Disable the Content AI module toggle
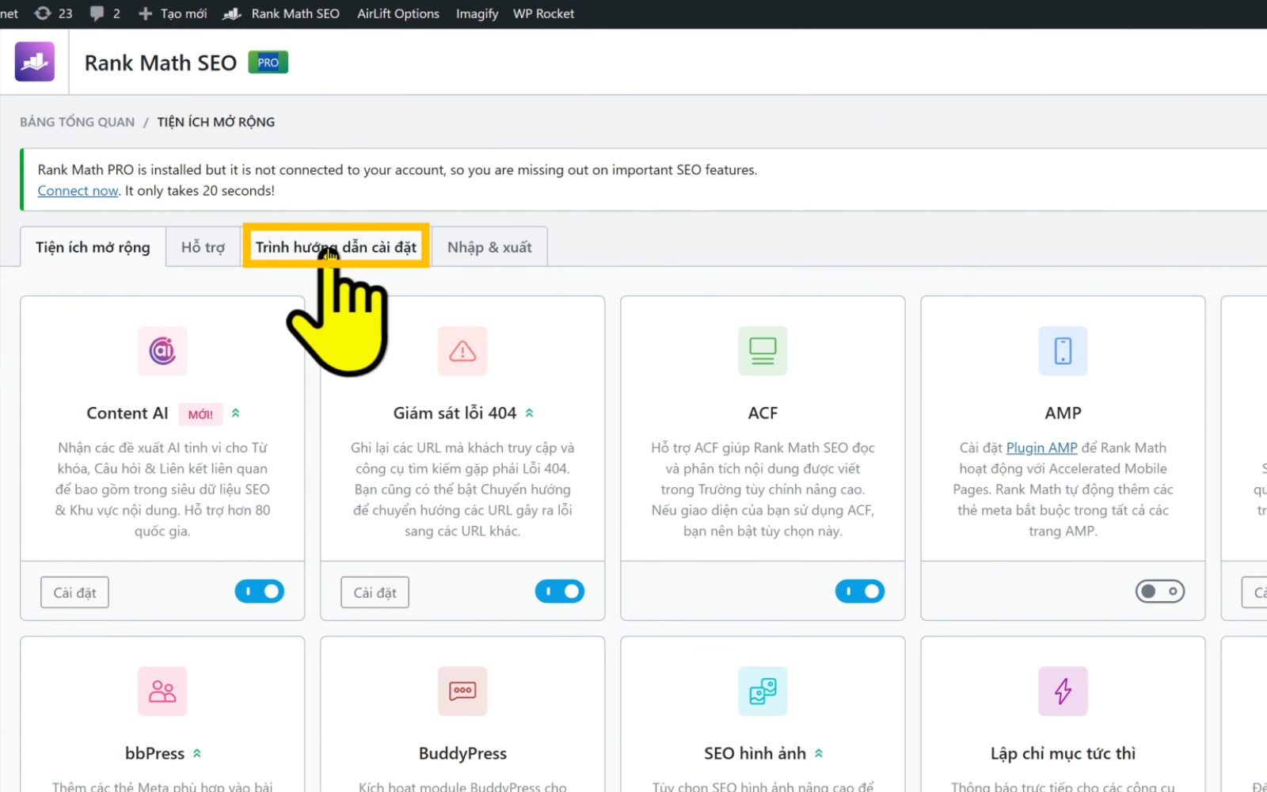 tap(260, 592)
